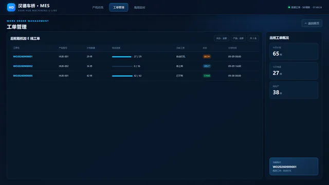Click the 09-08 08:00 planned time cell
The width and height of the screenshot is (329, 185).
(234, 76)
